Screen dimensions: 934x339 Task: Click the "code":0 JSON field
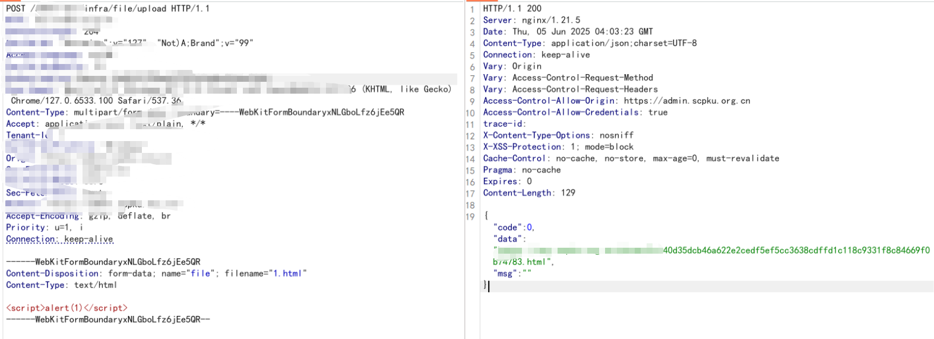(514, 228)
